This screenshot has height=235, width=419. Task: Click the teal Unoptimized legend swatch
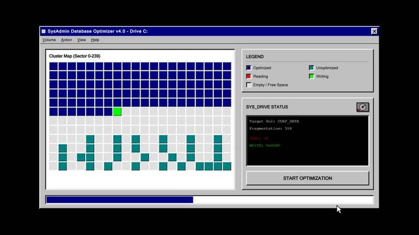click(311, 68)
